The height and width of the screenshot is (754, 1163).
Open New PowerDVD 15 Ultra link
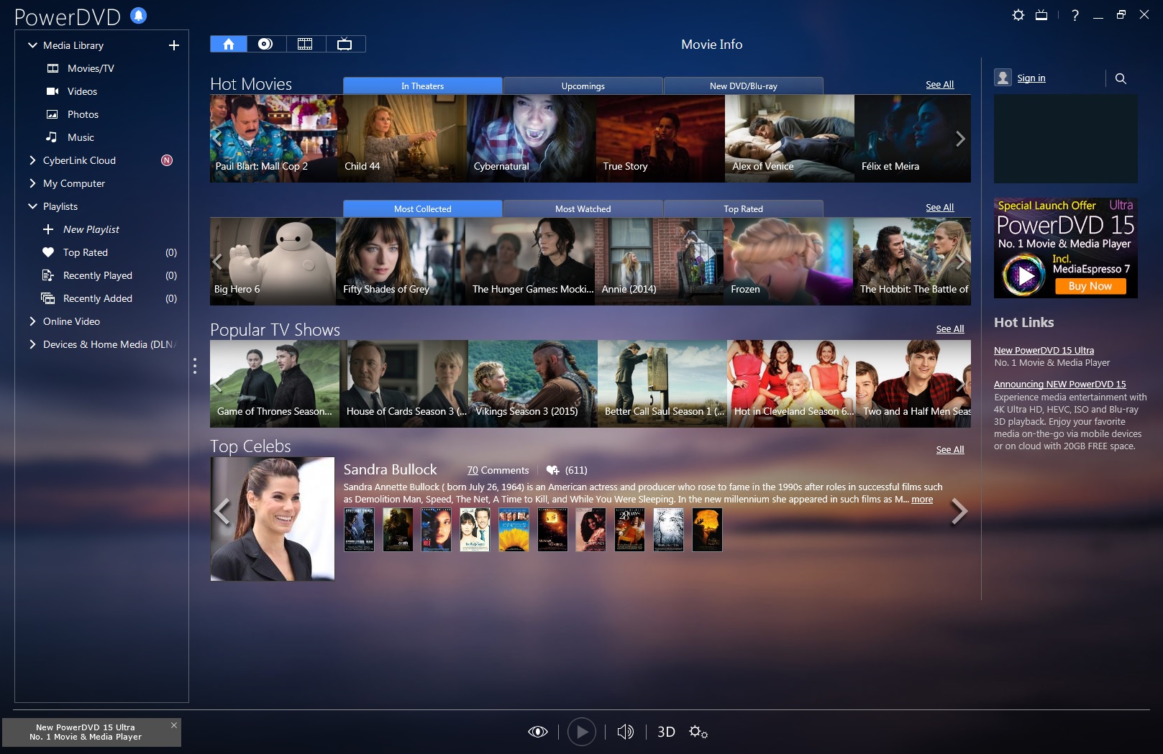click(1044, 351)
